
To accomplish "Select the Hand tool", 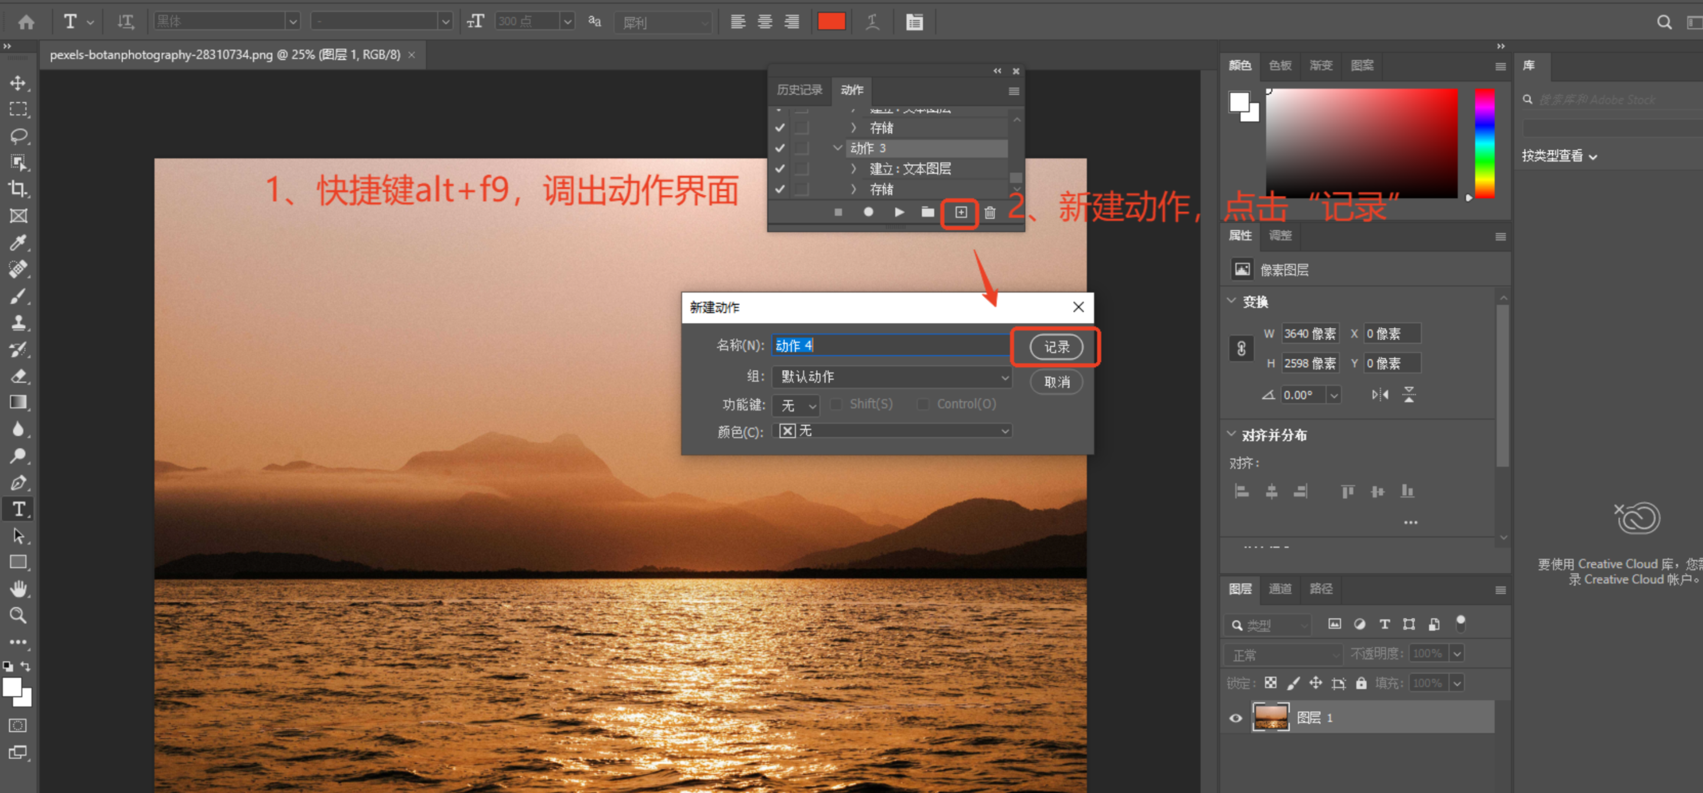I will tap(18, 589).
